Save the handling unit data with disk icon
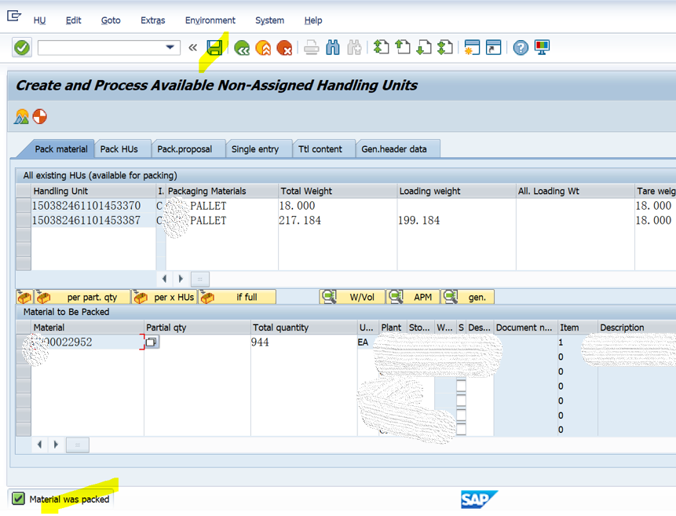Viewport: 676px width, 516px height. [x=214, y=48]
